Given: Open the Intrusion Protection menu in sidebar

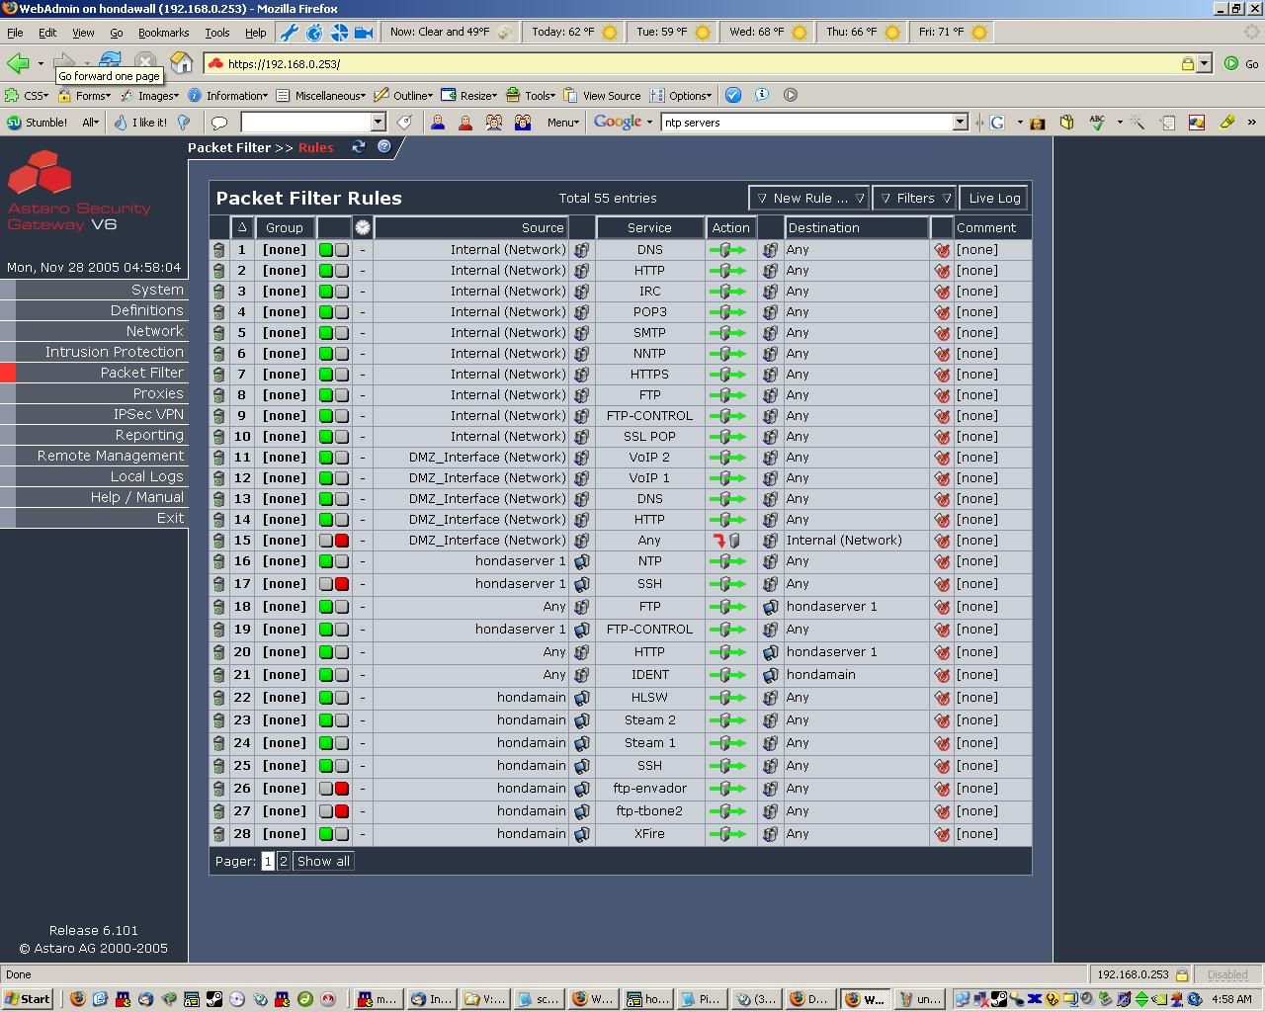Looking at the screenshot, I should 114,352.
